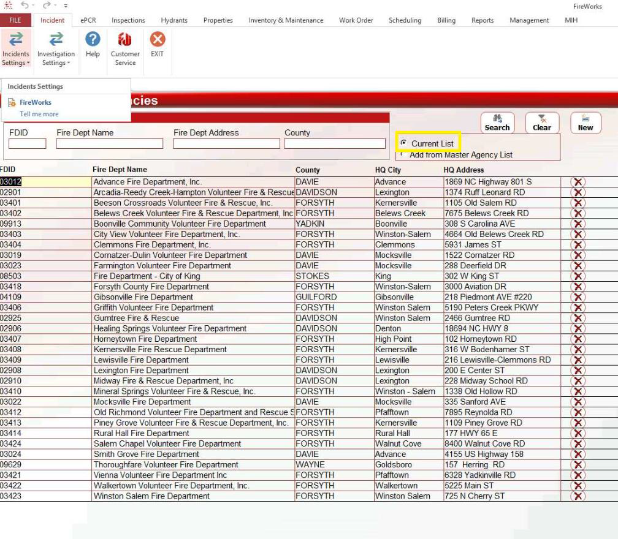Open the Tell me more link

[39, 114]
